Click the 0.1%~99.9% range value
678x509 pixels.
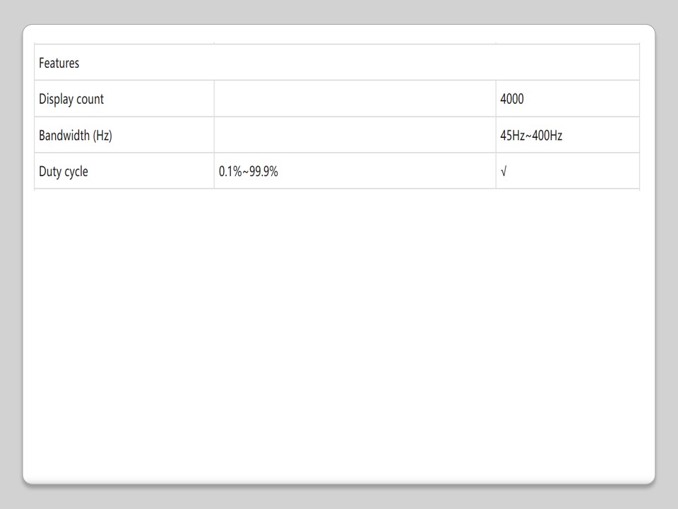click(x=248, y=172)
